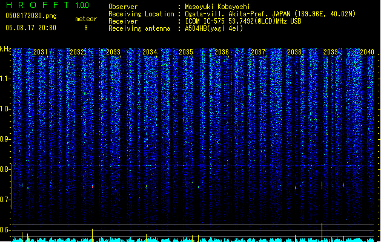Click the 2039 time marker
Viewport: 381px width, 242px height.
(x=331, y=52)
